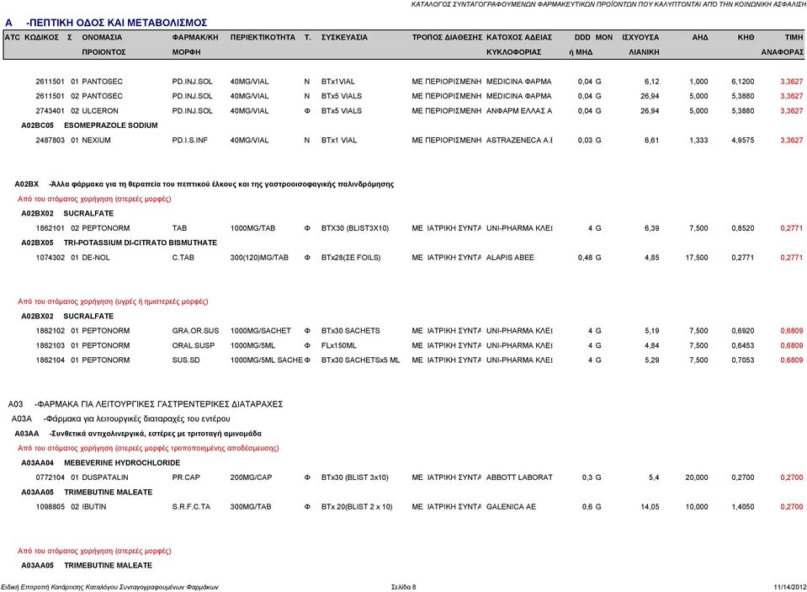Click PEPTONORM in the 1000MG/TAB row
The image size is (807, 592).
pyautogui.click(x=105, y=228)
